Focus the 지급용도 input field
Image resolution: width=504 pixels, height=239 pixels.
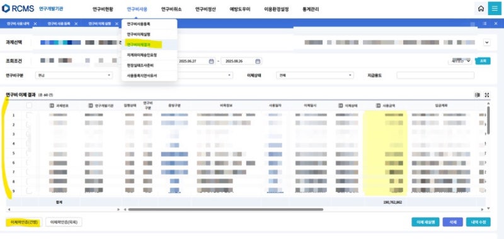click(x=435, y=75)
